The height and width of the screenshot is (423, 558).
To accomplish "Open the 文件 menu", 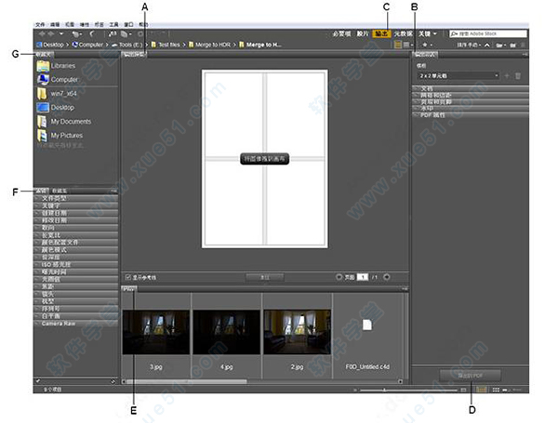I will [x=39, y=21].
